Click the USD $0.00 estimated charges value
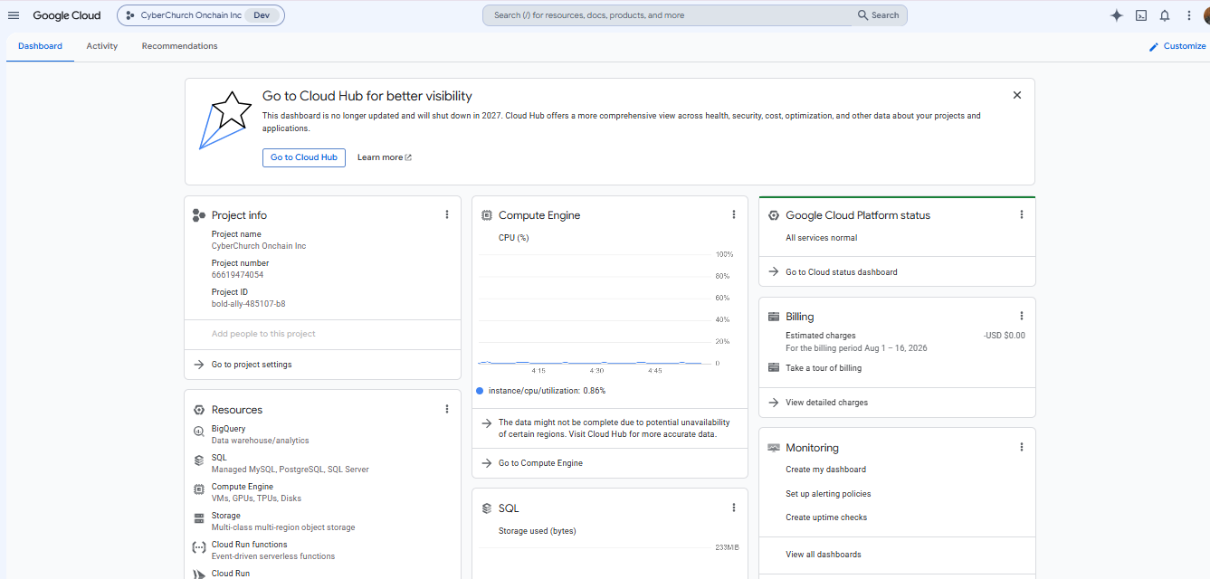The height and width of the screenshot is (579, 1210). pyautogui.click(x=1005, y=336)
